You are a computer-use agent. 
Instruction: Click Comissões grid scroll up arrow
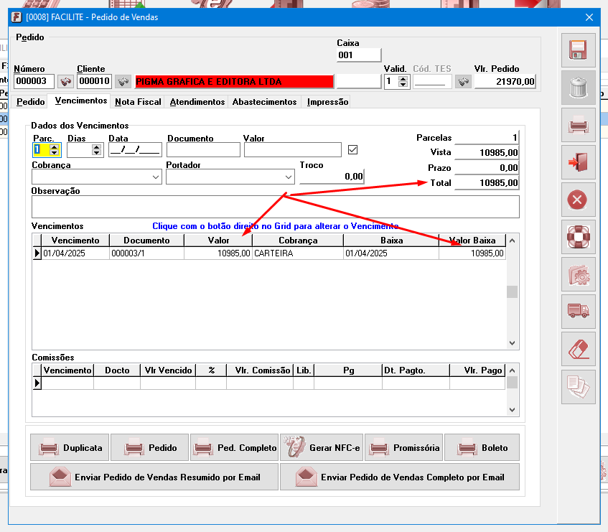coord(512,370)
